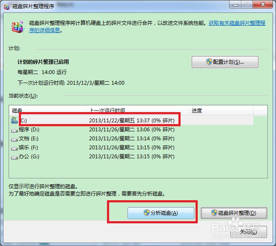Viewport: 276px width, 246px height.
Task: Click 2013/11/26 13:06 last run time
Action: (x=132, y=130)
